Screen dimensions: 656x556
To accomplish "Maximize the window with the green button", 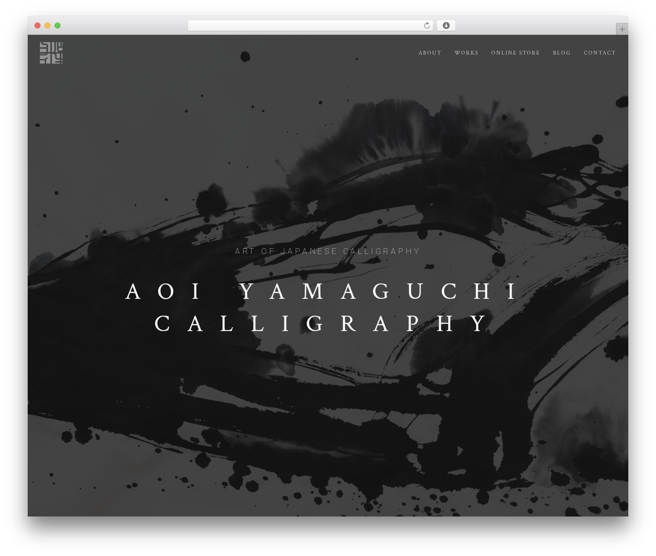I will [57, 26].
